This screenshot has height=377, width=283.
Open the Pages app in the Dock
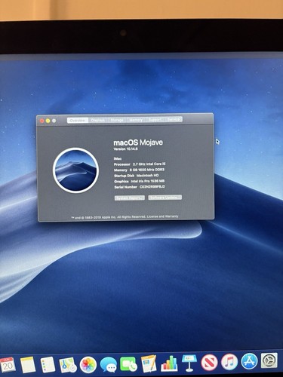(x=149, y=363)
